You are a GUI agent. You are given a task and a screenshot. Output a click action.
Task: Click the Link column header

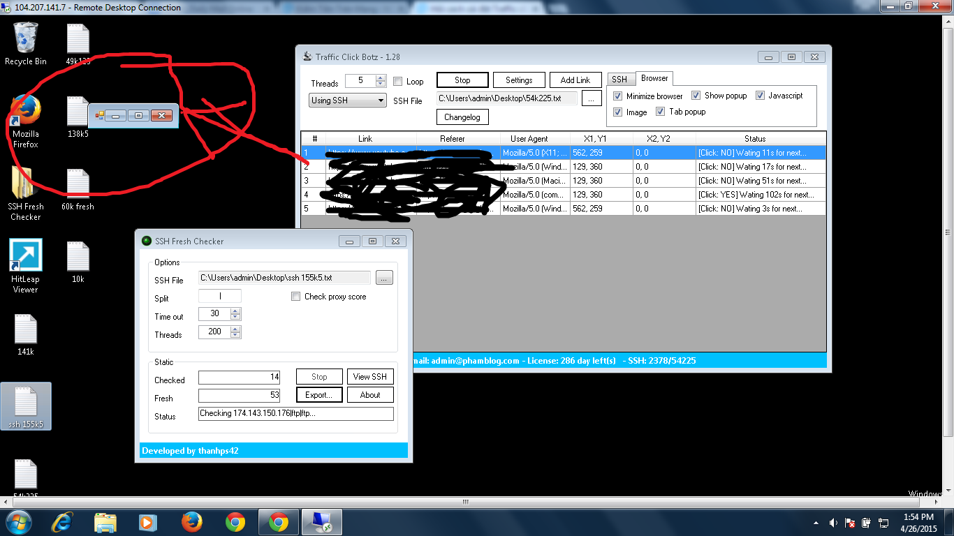tap(365, 139)
